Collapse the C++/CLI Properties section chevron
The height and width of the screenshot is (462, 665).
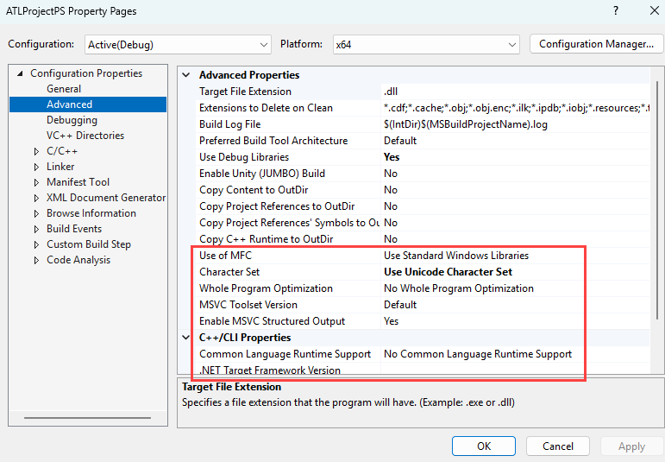[185, 338]
